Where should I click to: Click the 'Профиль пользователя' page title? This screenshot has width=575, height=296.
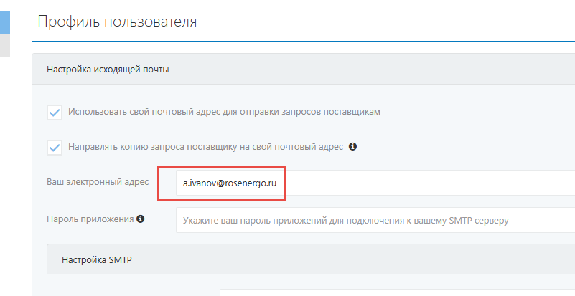click(117, 22)
